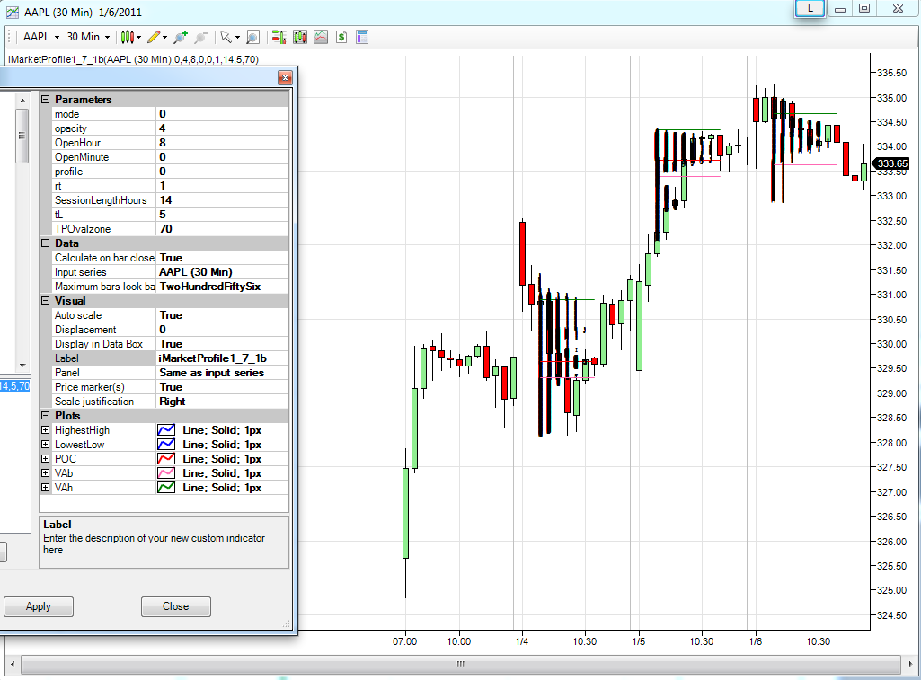Click the indicator list scroll up arrow
This screenshot has height=680, width=921.
pos(22,101)
